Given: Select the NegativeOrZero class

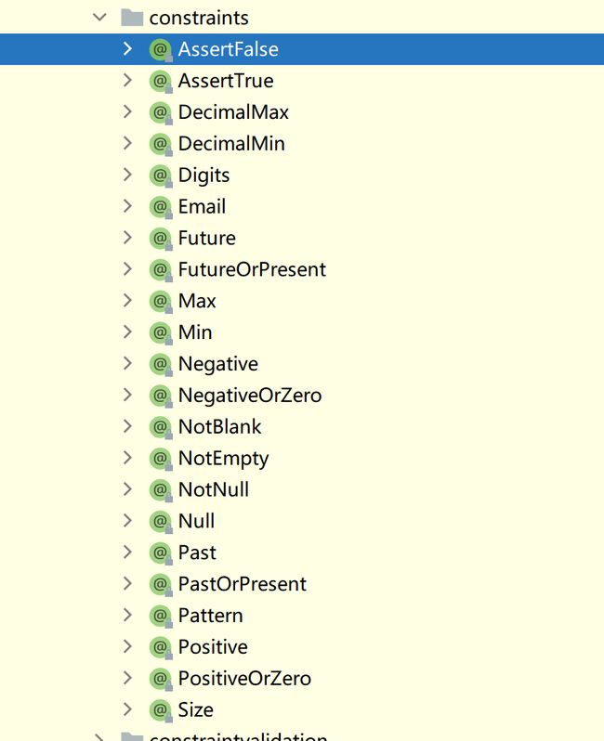Looking at the screenshot, I should tap(250, 396).
